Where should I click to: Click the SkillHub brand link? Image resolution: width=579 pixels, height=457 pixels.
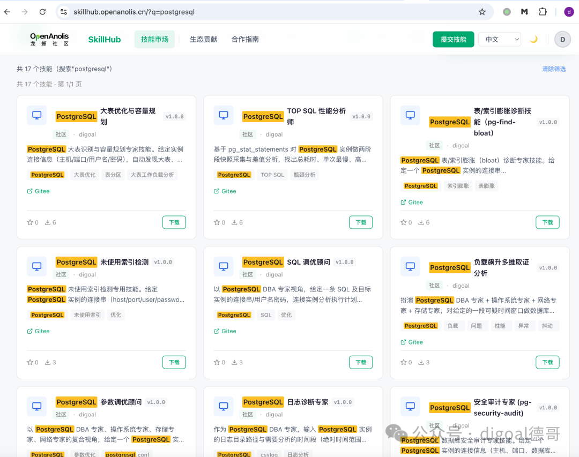coord(105,40)
